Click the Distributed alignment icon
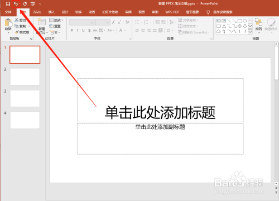The image size is (279, 201). point(161,30)
